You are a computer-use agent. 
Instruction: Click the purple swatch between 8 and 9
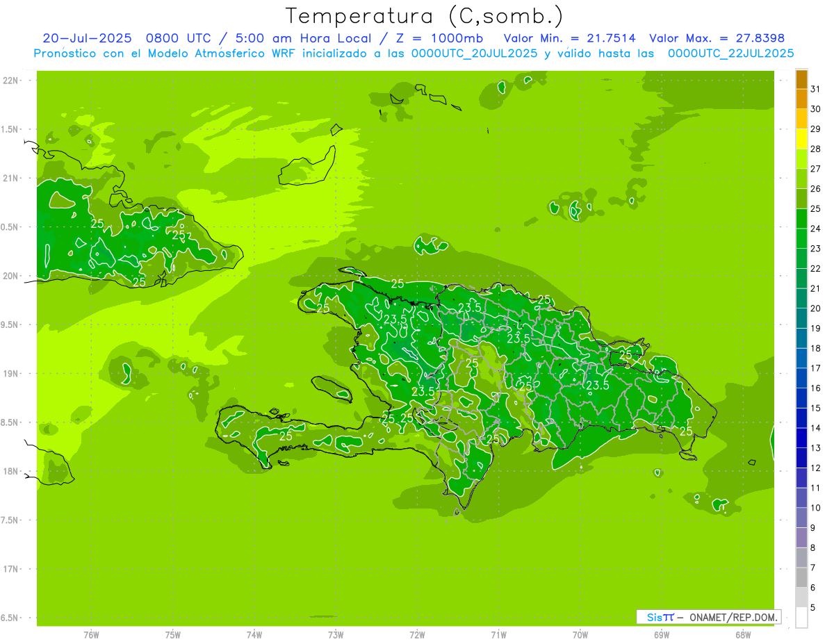click(801, 538)
